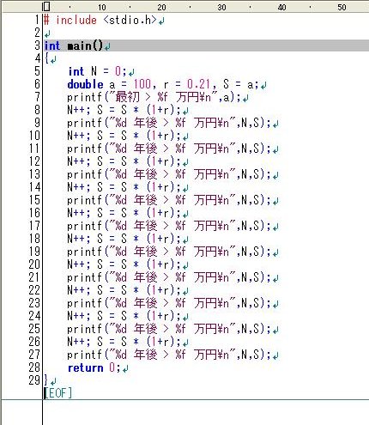Click line number 9 in the gutter

pyautogui.click(x=37, y=123)
